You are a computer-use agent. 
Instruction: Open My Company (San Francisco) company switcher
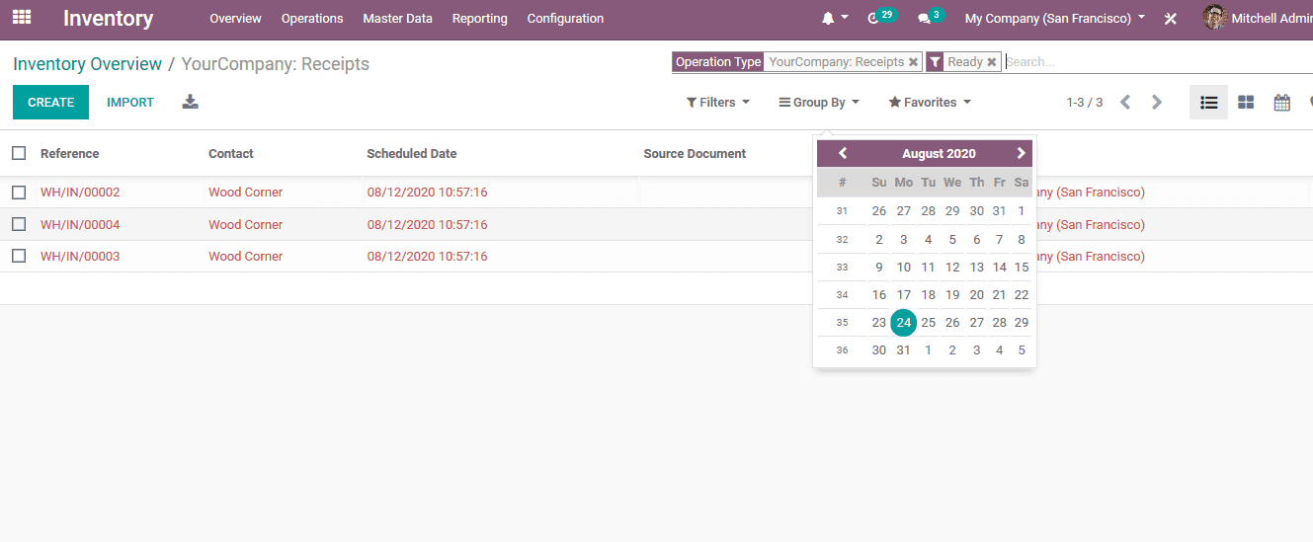click(1055, 19)
